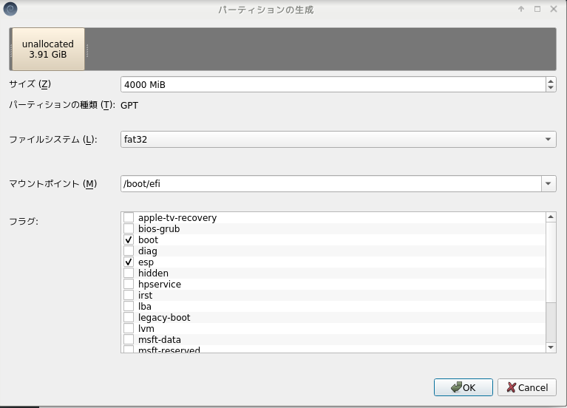Click the keep-above arrow in title bar
This screenshot has height=408, width=567.
(x=520, y=10)
